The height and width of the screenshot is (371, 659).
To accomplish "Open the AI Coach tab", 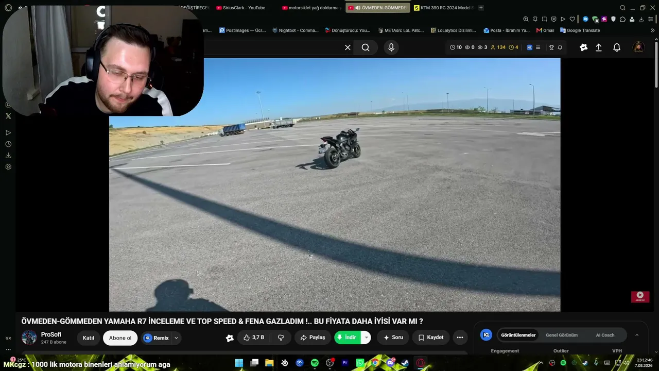I will pos(605,335).
